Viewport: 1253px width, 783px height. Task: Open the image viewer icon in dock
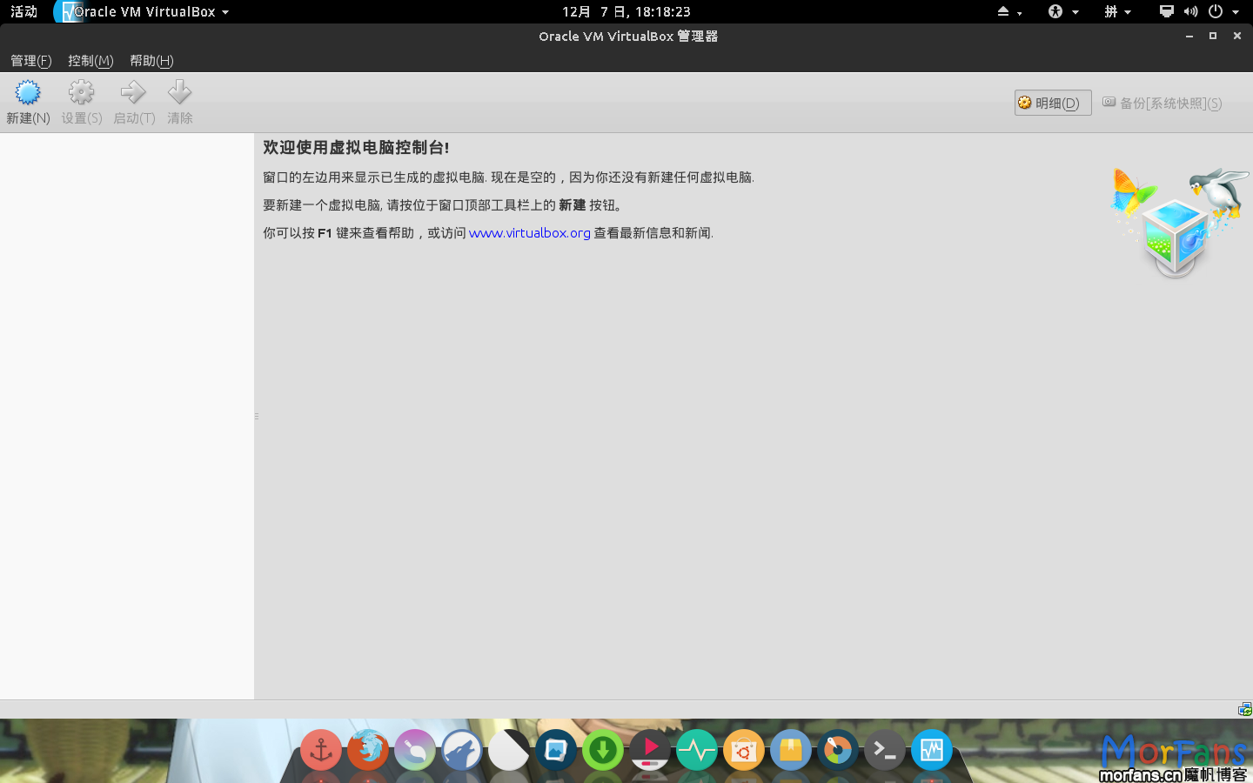(x=556, y=750)
